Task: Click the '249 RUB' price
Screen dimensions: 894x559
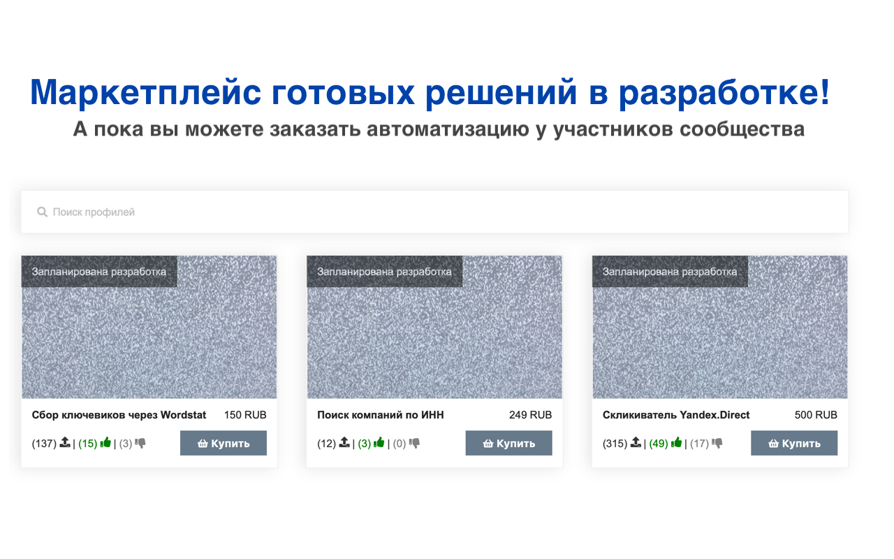Action: pos(531,415)
